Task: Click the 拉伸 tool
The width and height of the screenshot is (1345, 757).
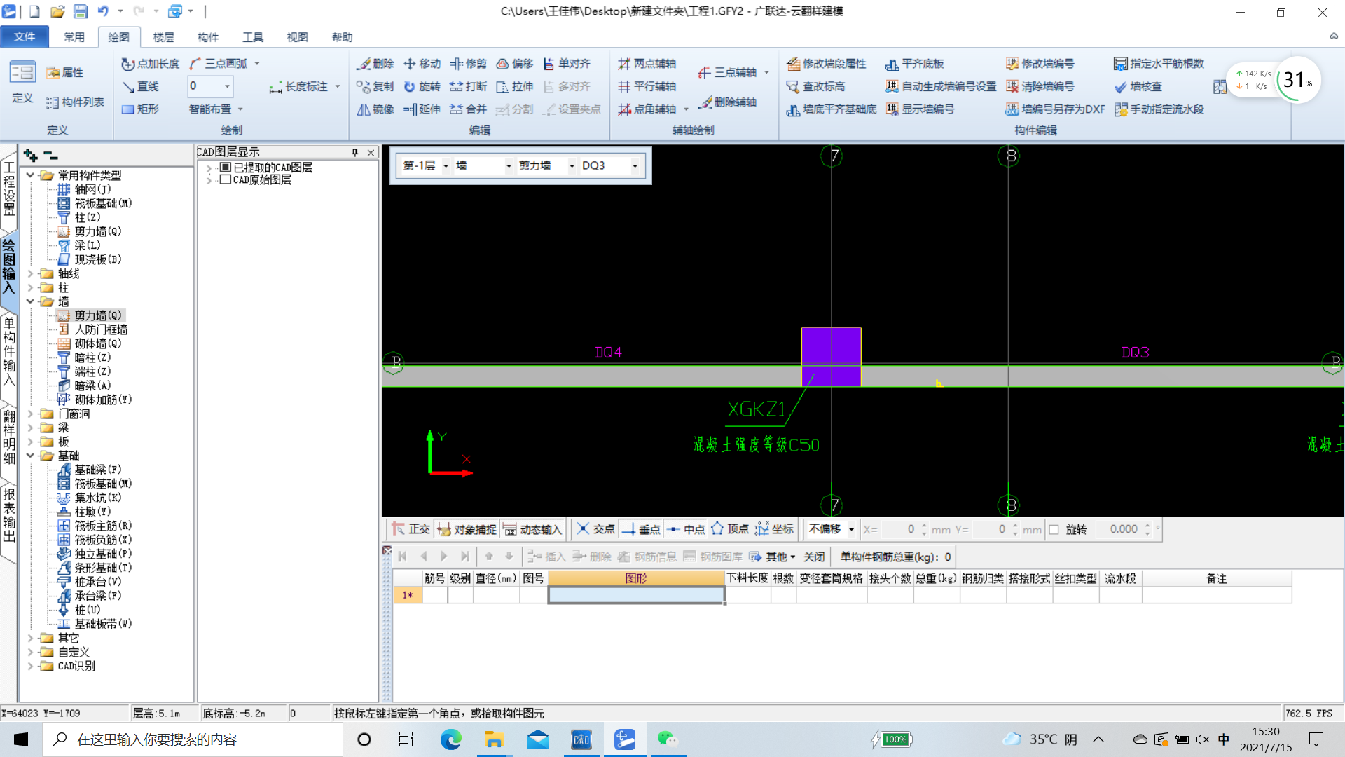Action: (515, 86)
